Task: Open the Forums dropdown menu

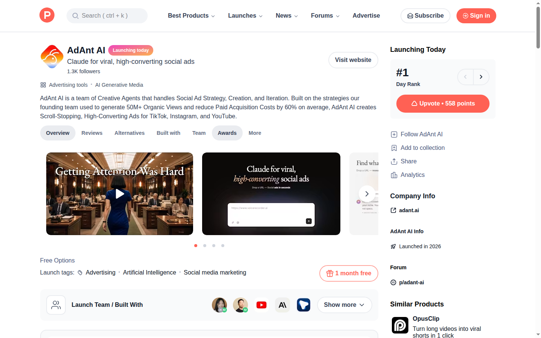Action: click(x=325, y=16)
